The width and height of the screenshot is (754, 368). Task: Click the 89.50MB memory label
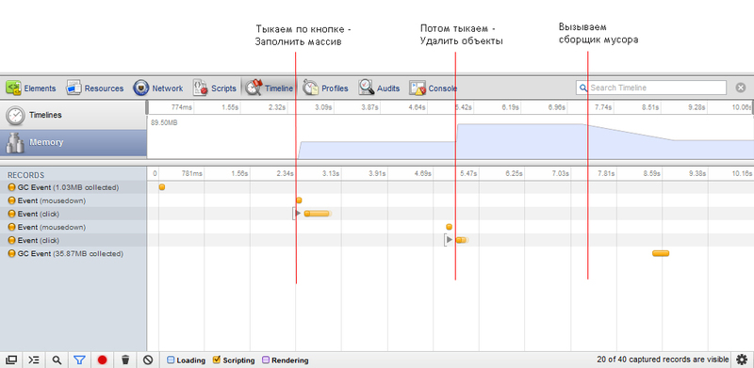coord(164,123)
